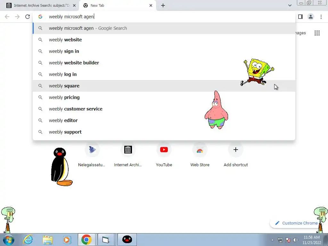Open the Windows Start orb

(x=9, y=240)
